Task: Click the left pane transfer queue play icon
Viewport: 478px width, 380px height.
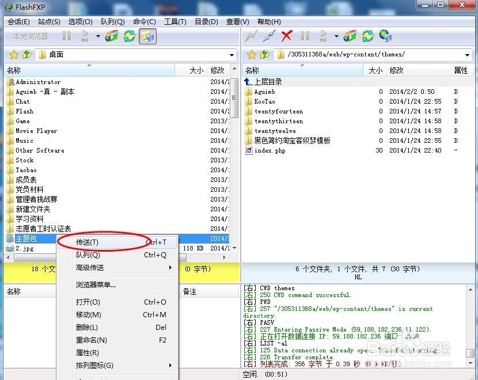Action: (85, 36)
